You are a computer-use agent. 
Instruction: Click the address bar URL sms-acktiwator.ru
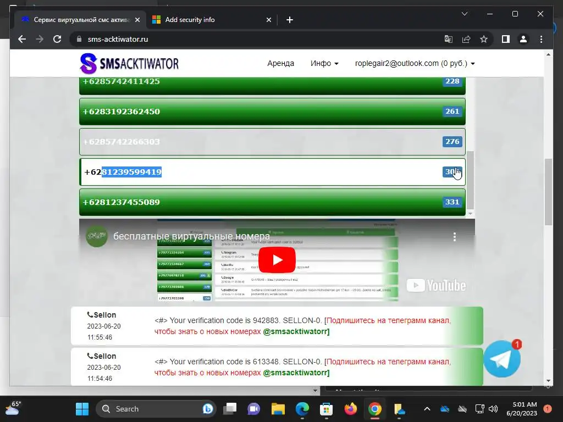click(x=118, y=39)
